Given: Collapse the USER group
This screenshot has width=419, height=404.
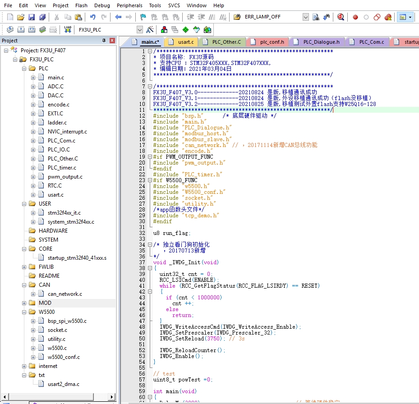Looking at the screenshot, I should coord(24,204).
